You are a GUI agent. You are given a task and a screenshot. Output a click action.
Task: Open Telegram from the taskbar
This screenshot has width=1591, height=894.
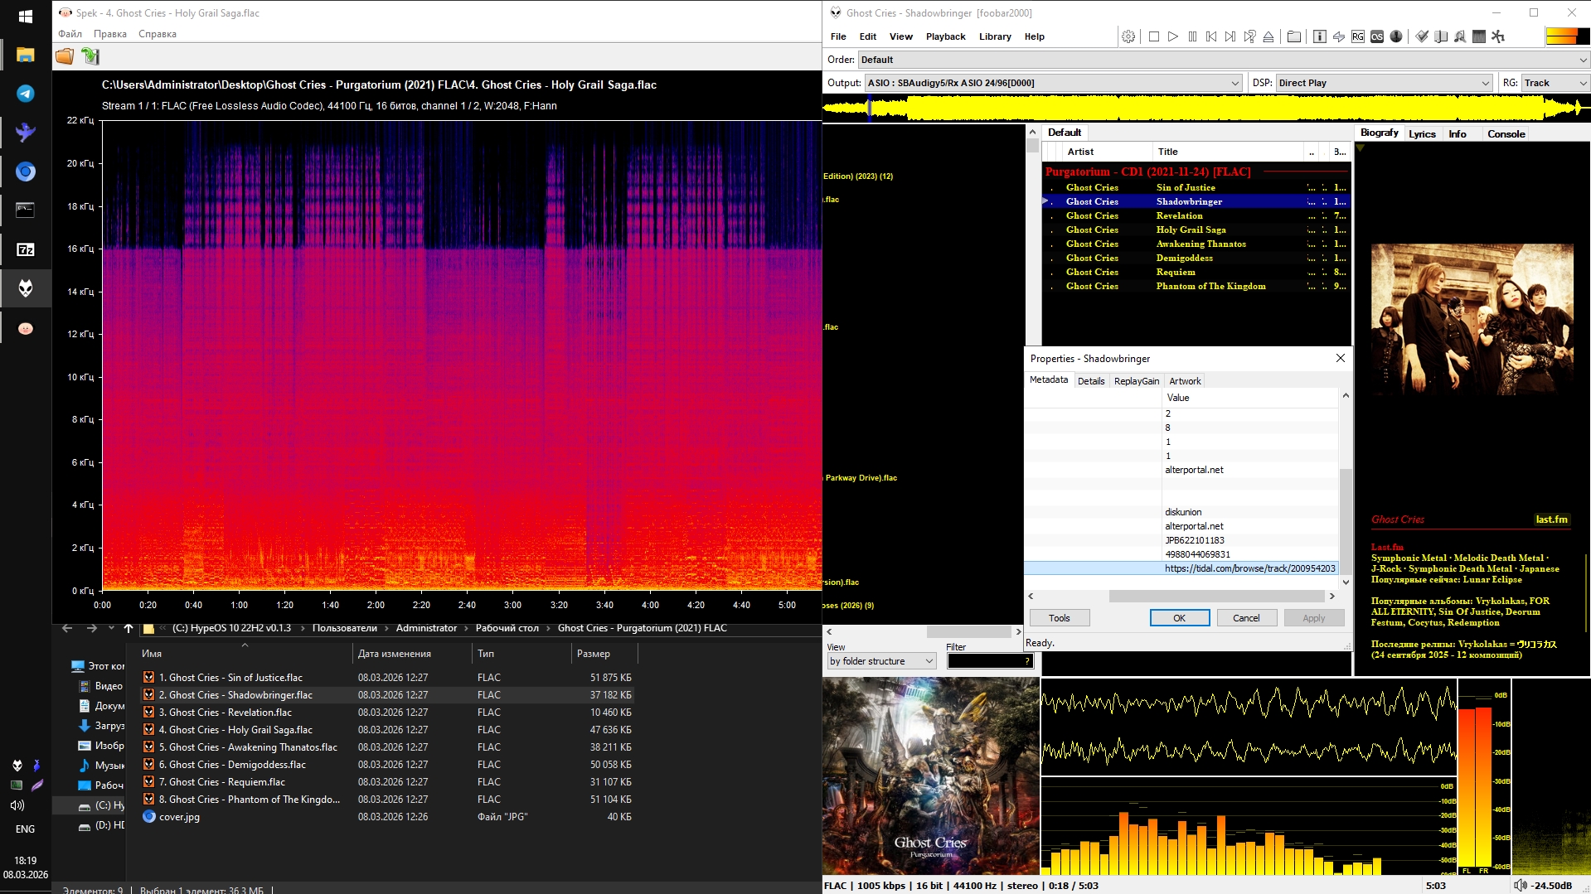click(x=26, y=94)
